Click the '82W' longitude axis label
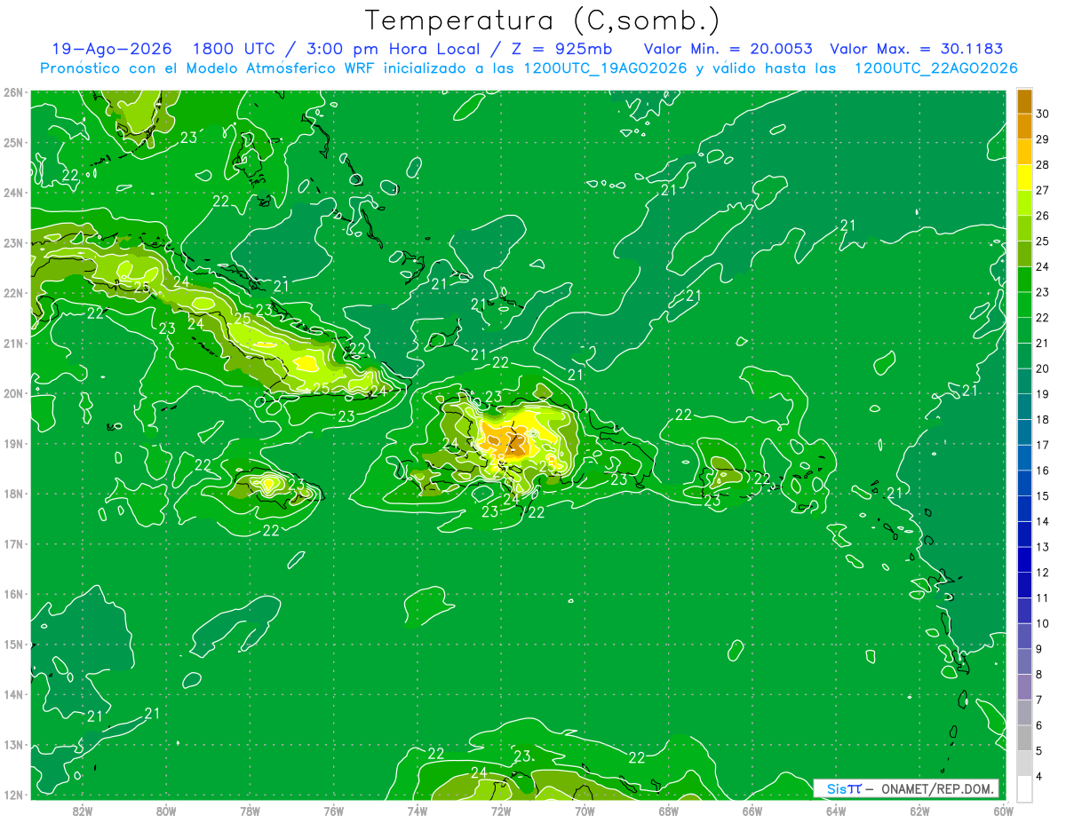Screen dimensions: 1066x823 [83, 811]
